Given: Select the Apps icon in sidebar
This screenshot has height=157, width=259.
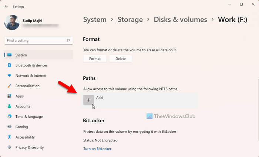Looking at the screenshot, I should pyautogui.click(x=10, y=96).
